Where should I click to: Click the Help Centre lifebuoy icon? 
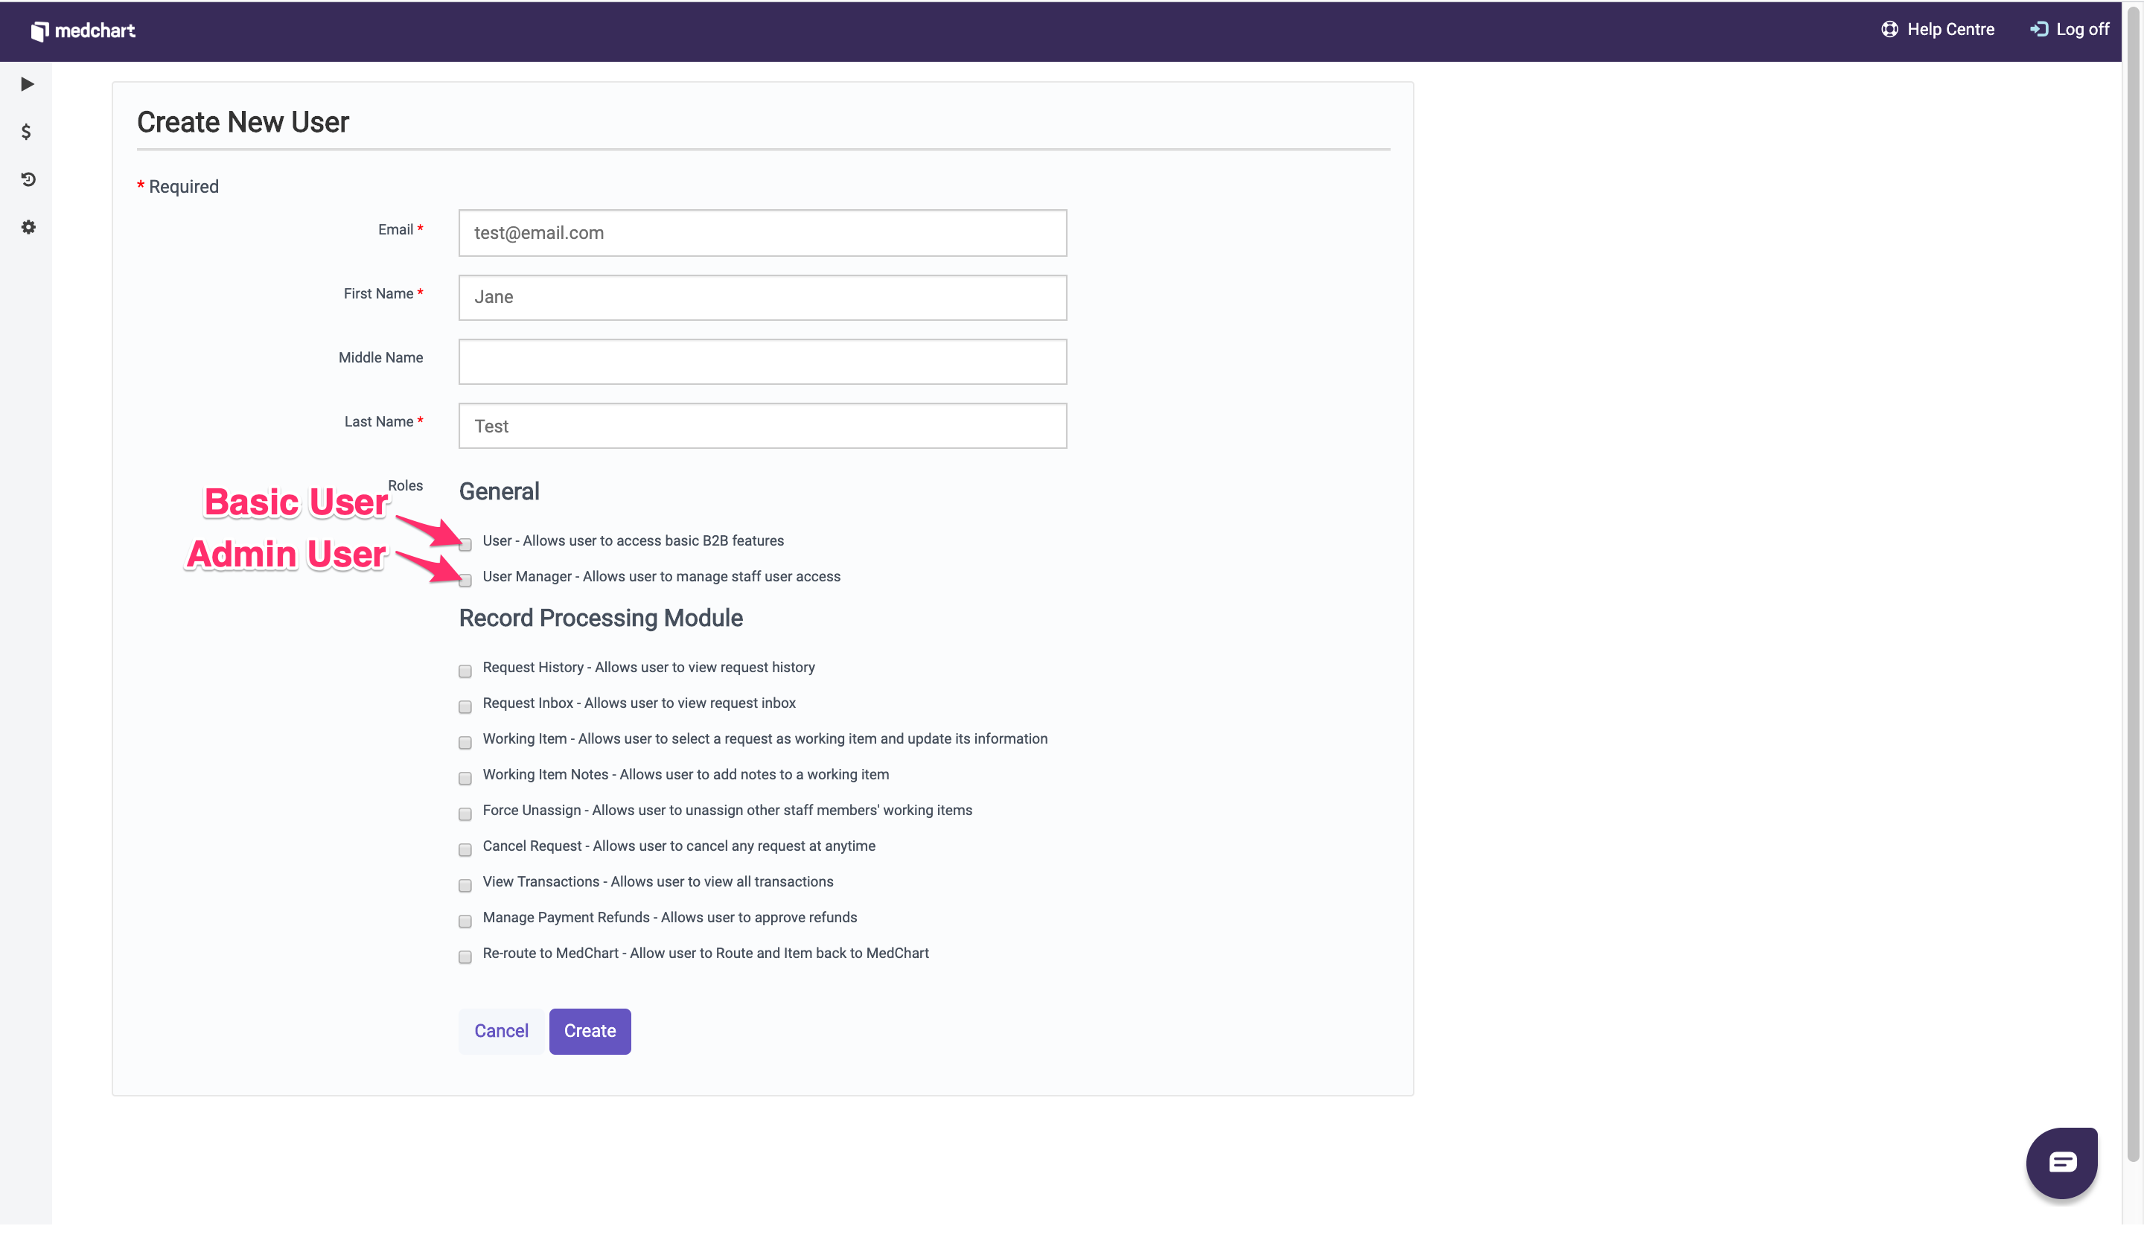coord(1889,30)
